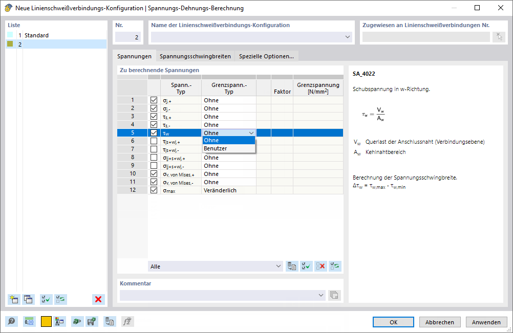The image size is (513, 333).
Task: Click invert selection icon below Liste
Action: [x=60, y=299]
